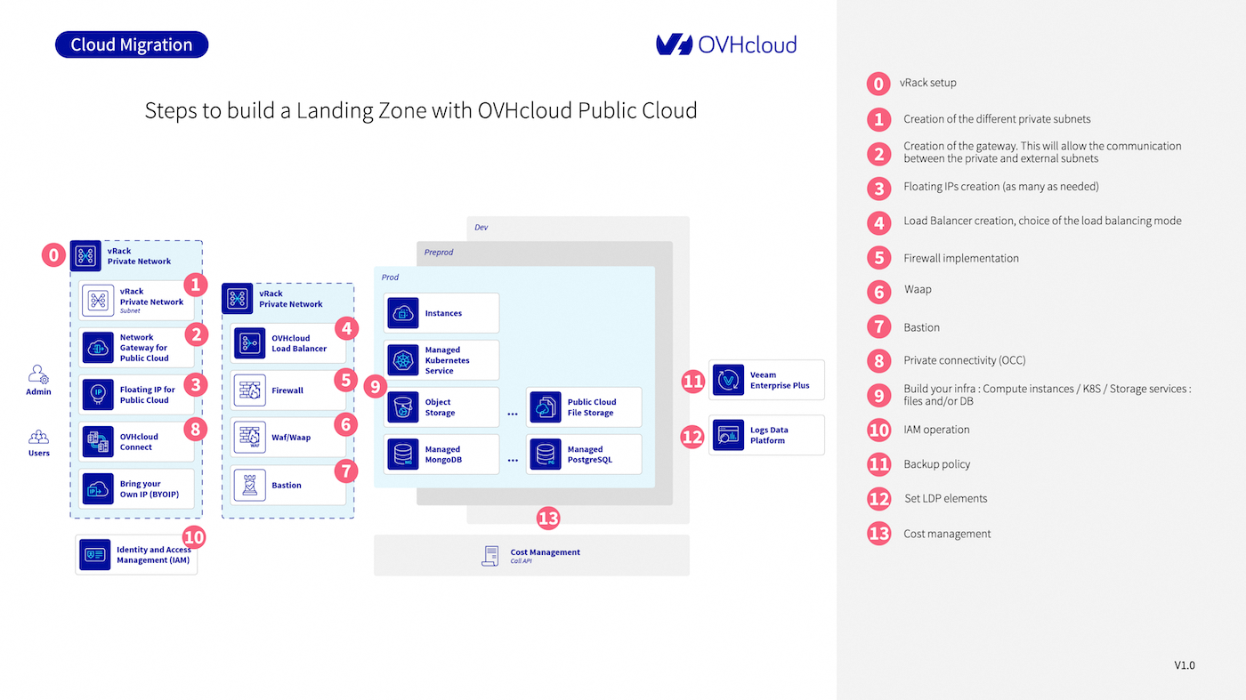
Task: Select the Object Storage bucket icon
Action: click(x=402, y=407)
